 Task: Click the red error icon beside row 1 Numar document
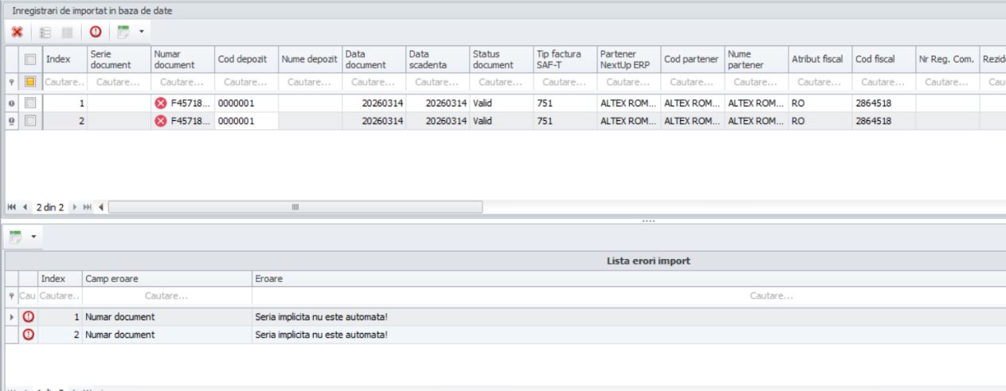(161, 103)
